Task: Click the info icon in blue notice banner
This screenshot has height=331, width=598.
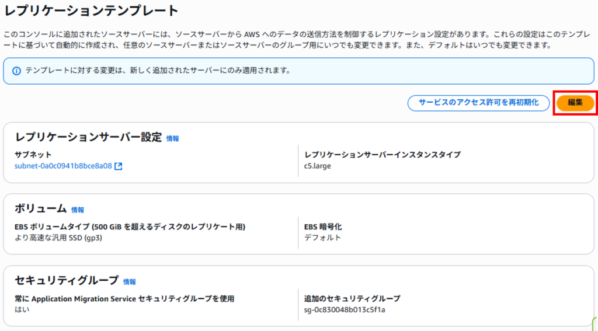Action: (16, 71)
